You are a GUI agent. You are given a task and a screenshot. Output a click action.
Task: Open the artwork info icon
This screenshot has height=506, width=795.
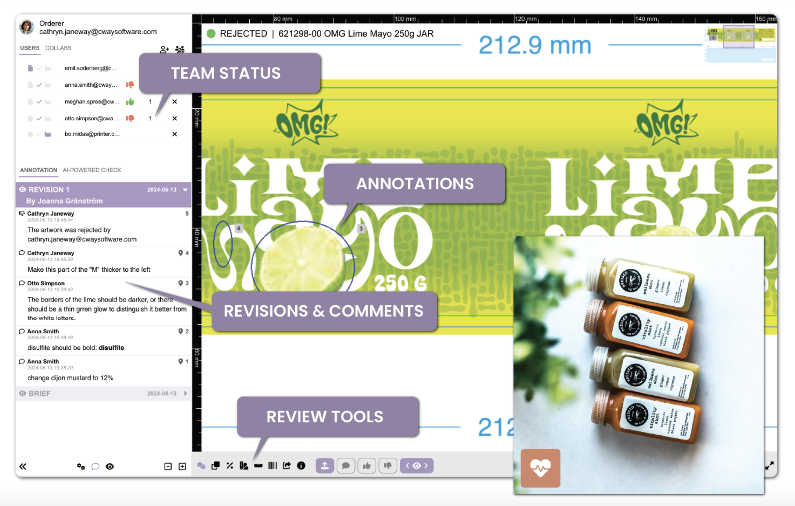(301, 466)
